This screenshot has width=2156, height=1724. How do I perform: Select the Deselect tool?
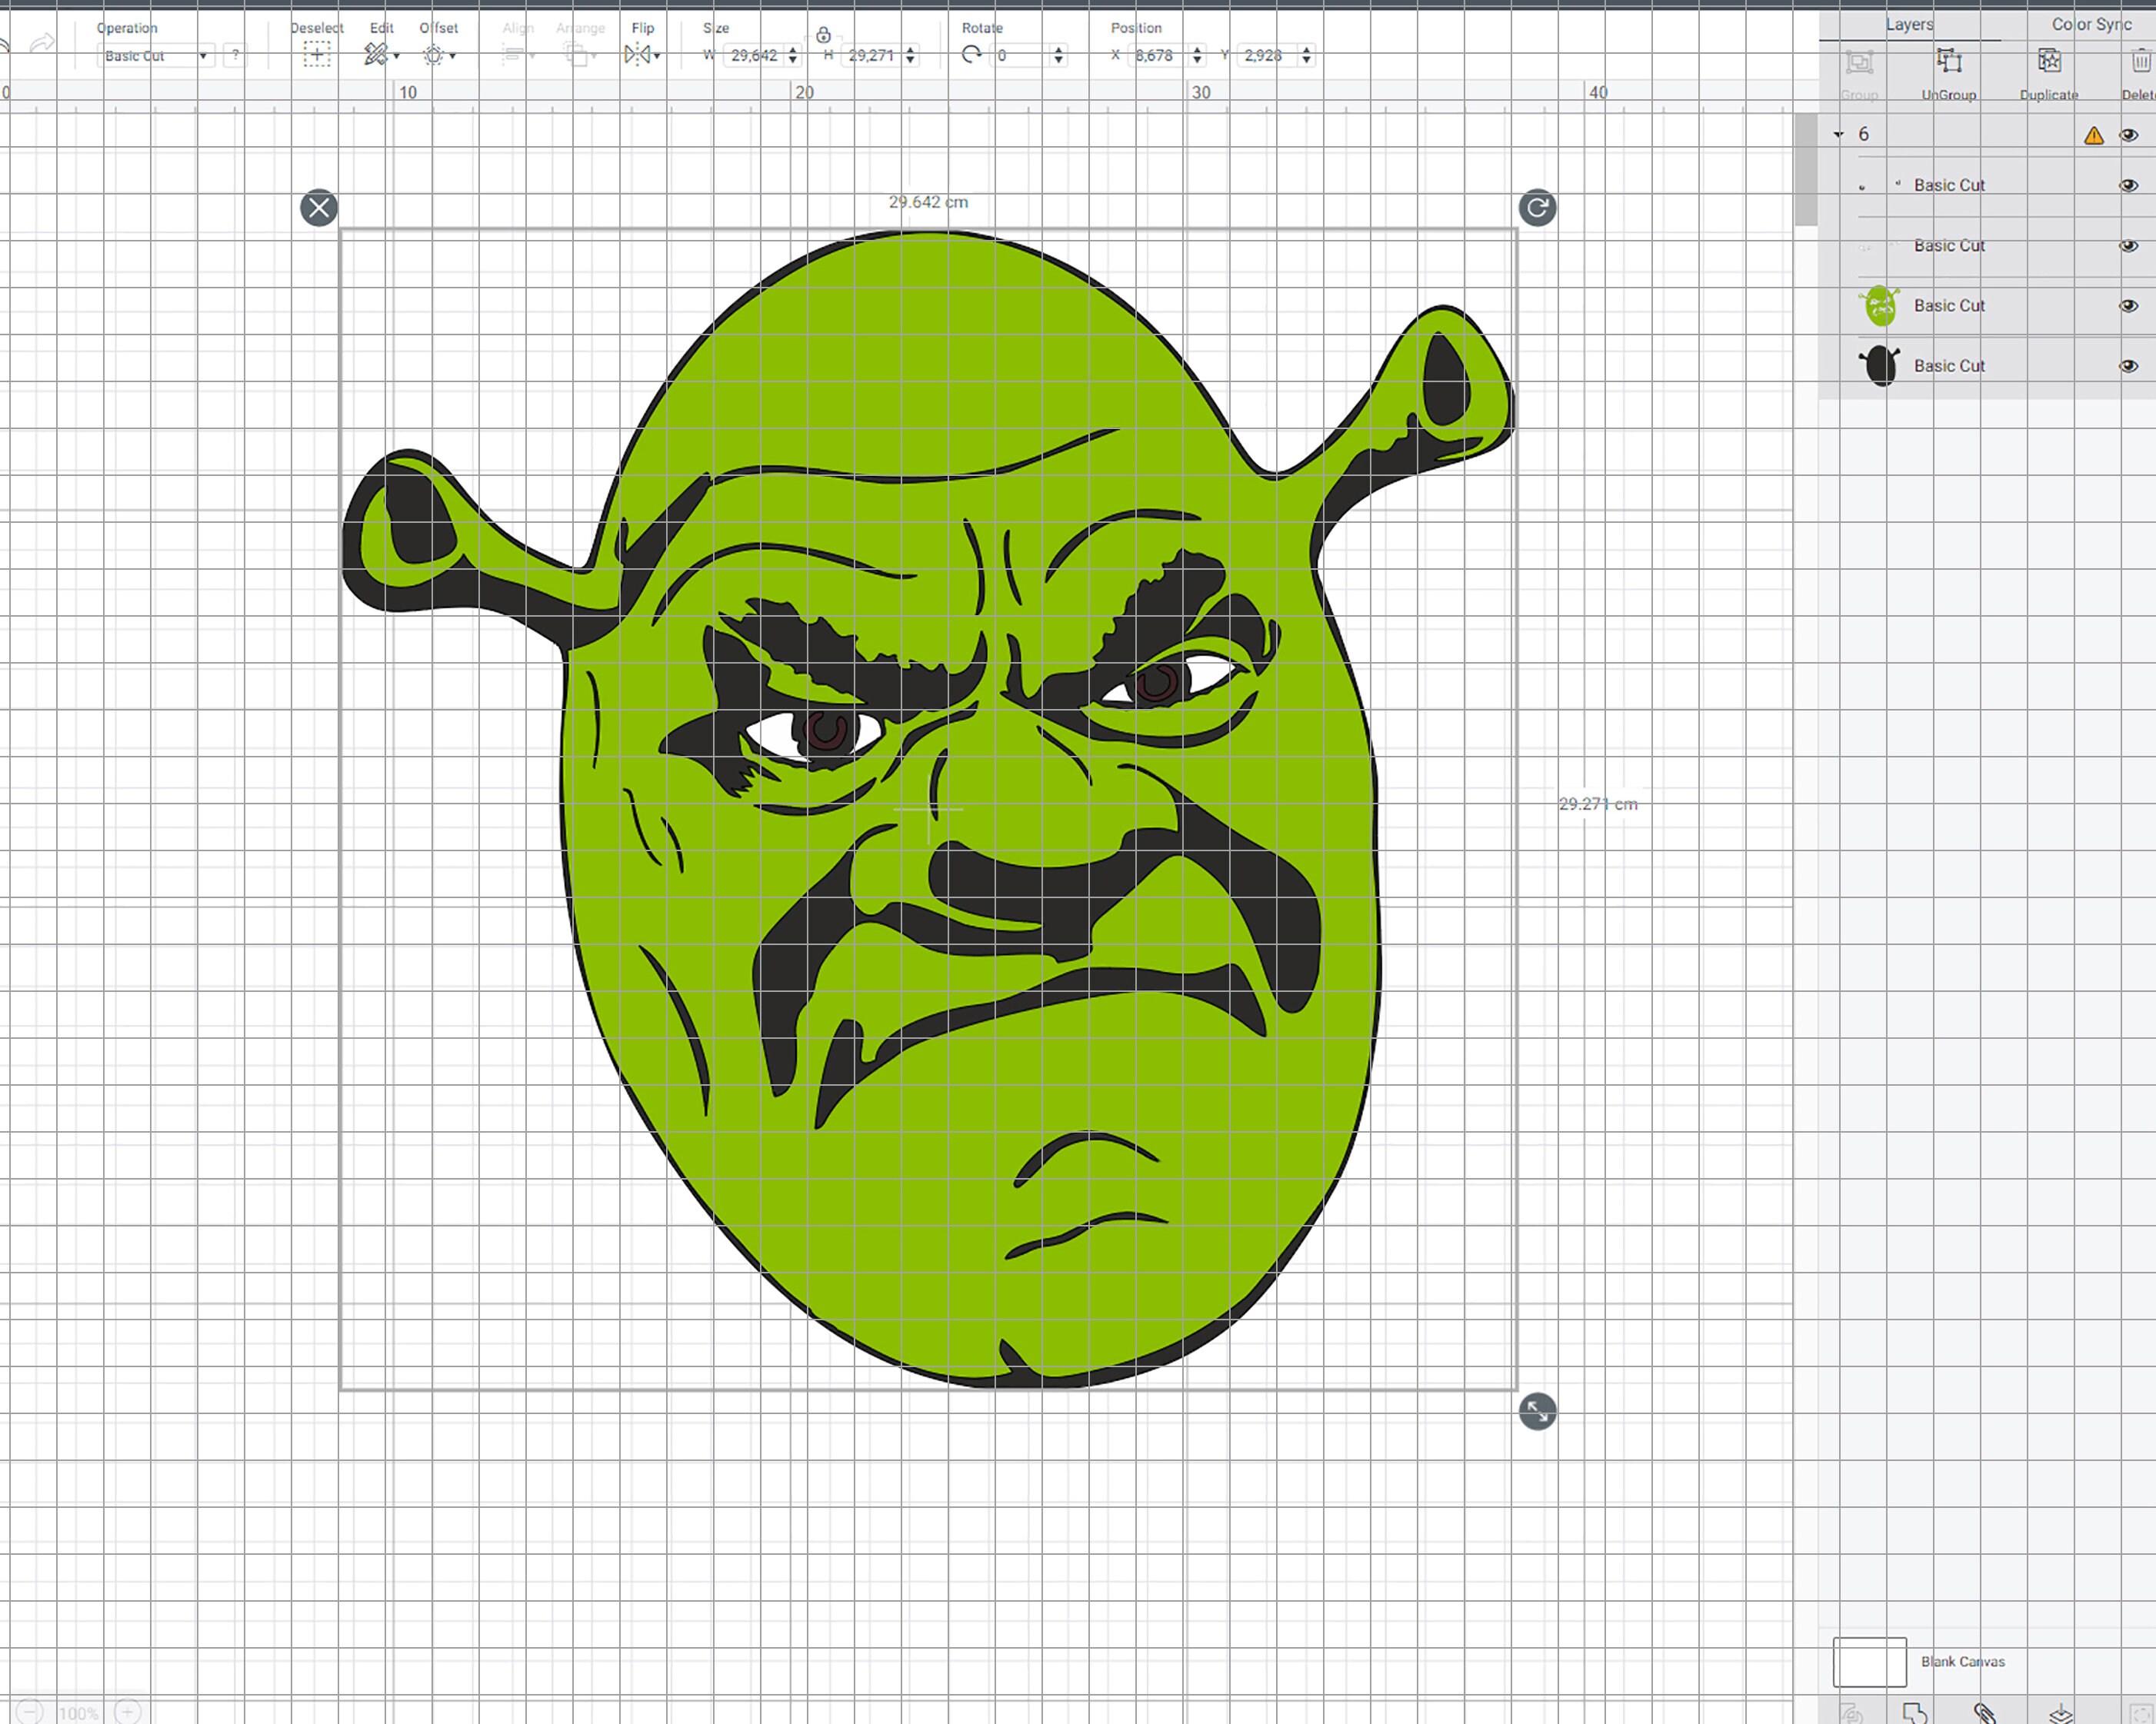coord(316,55)
